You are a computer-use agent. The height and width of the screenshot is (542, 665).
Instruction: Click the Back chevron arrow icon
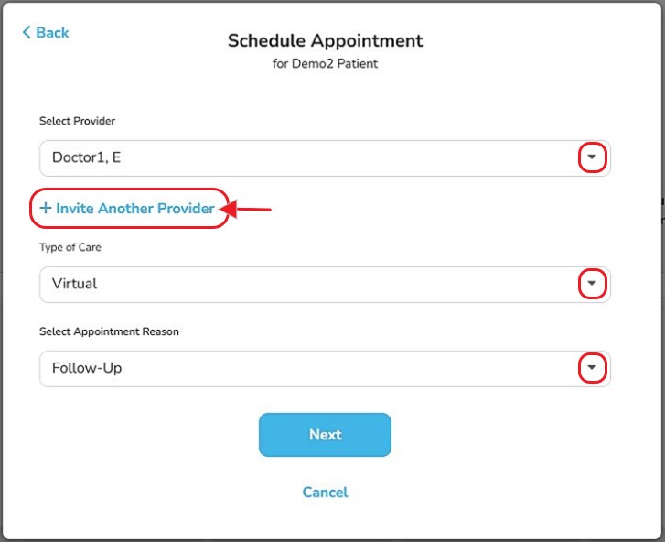click(27, 33)
